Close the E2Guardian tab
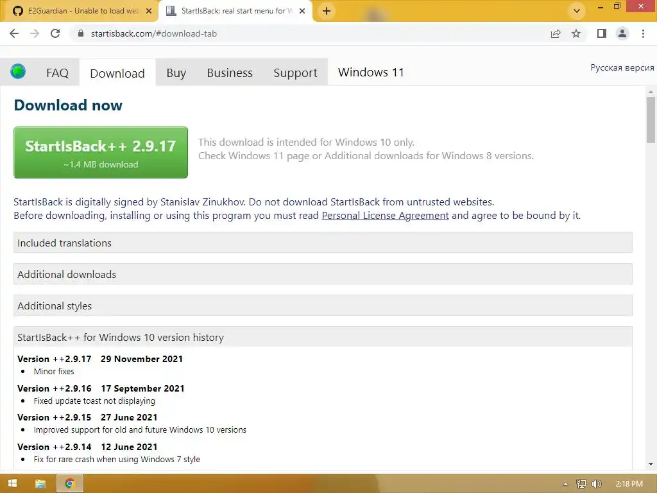This screenshot has width=657, height=493. coord(149,11)
